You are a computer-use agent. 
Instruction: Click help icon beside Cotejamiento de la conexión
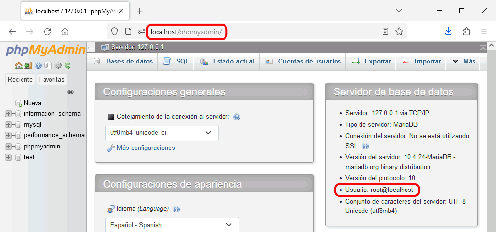point(237,117)
